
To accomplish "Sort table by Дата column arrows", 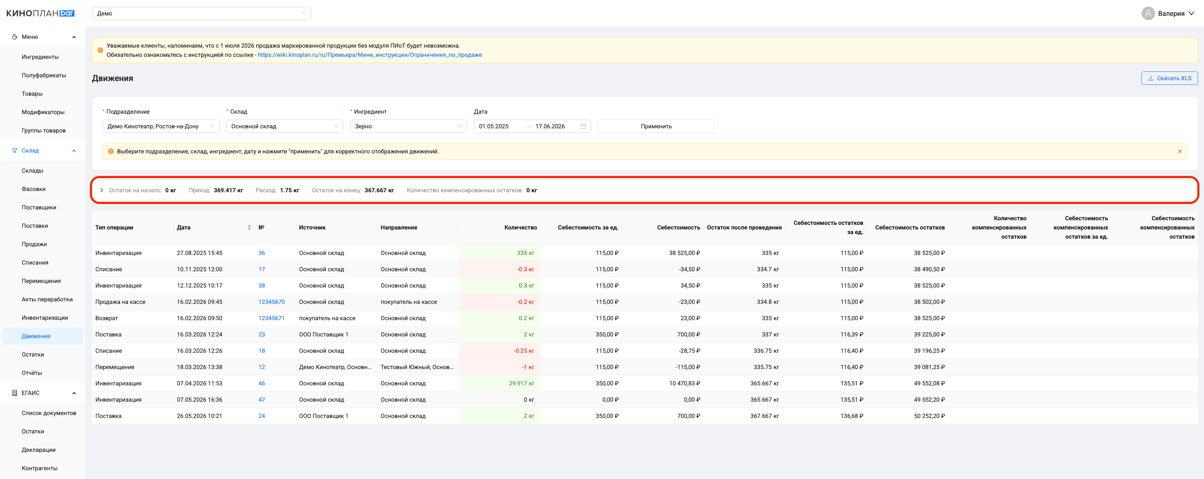I will (249, 227).
